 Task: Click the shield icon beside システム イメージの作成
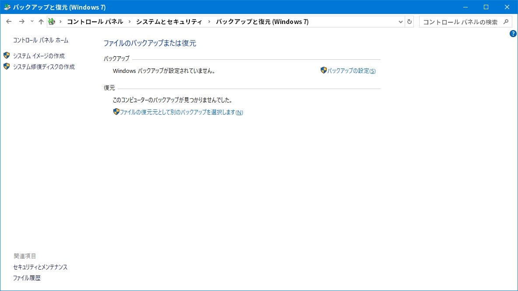(x=7, y=55)
